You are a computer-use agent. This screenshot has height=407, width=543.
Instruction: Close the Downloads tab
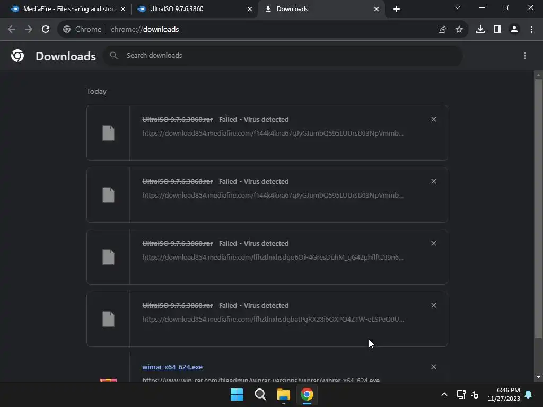tap(376, 10)
